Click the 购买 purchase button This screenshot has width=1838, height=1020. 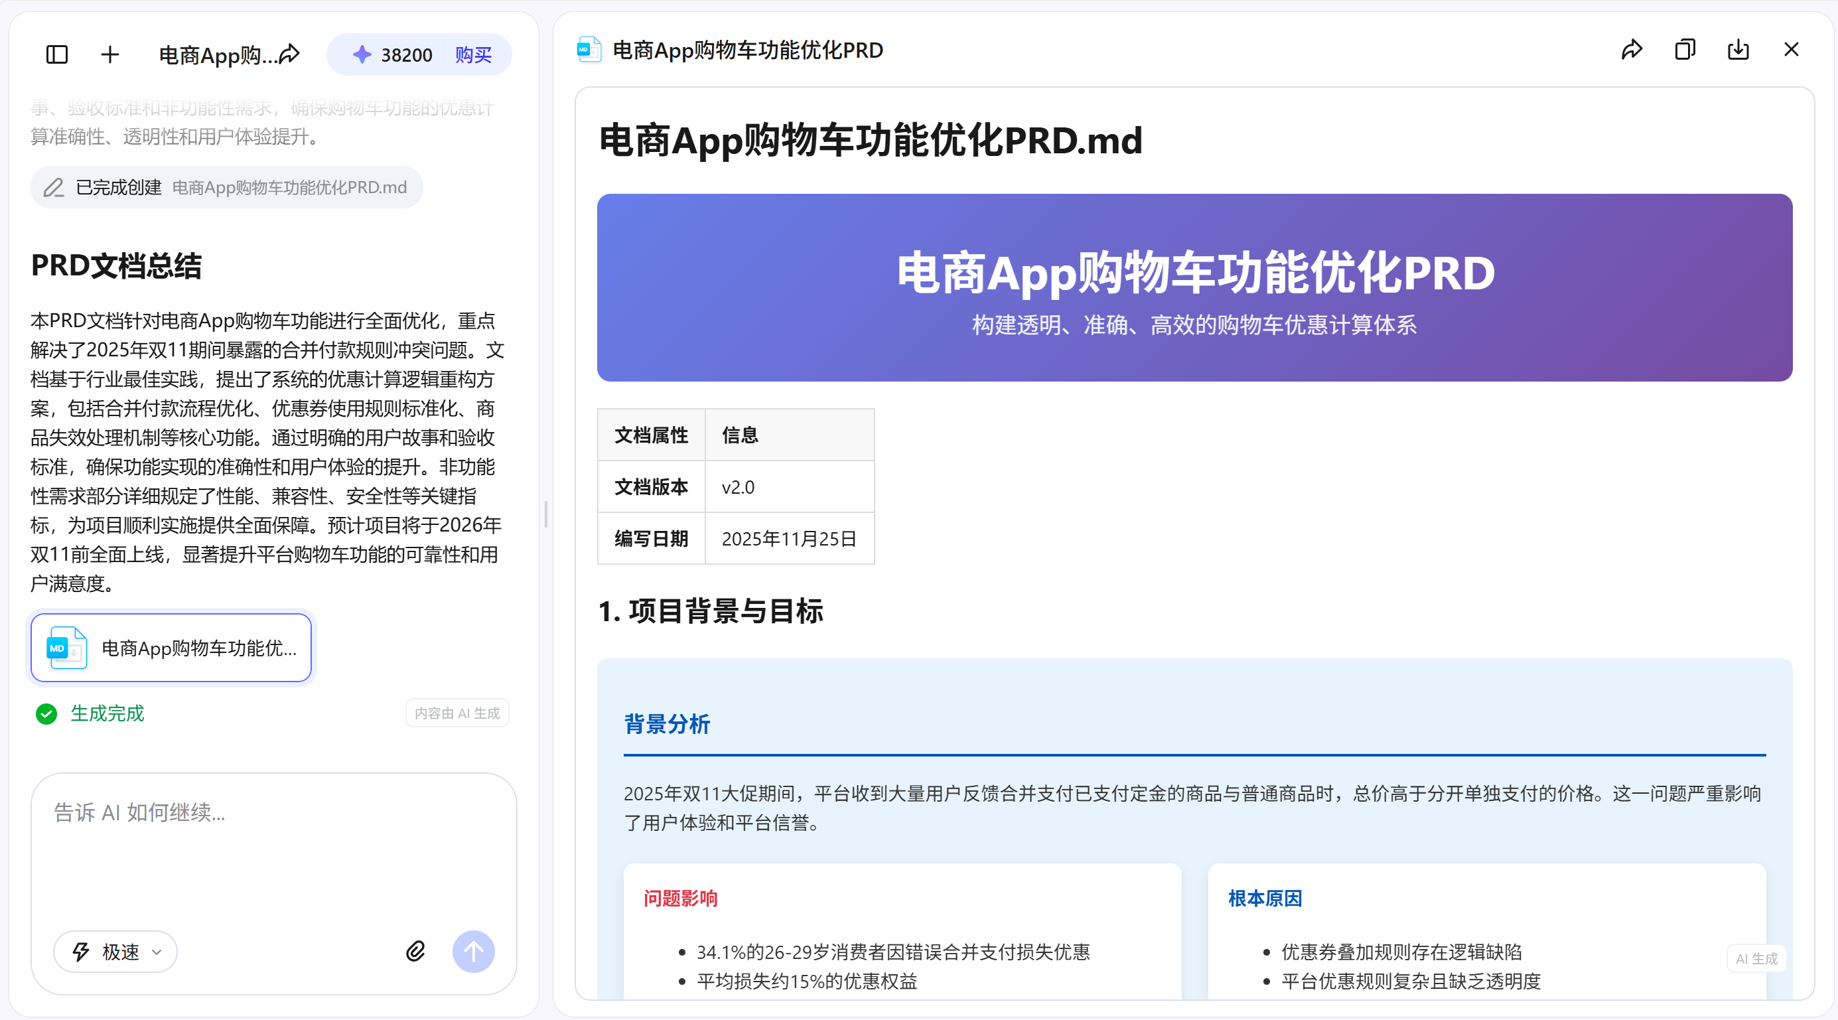coord(473,54)
